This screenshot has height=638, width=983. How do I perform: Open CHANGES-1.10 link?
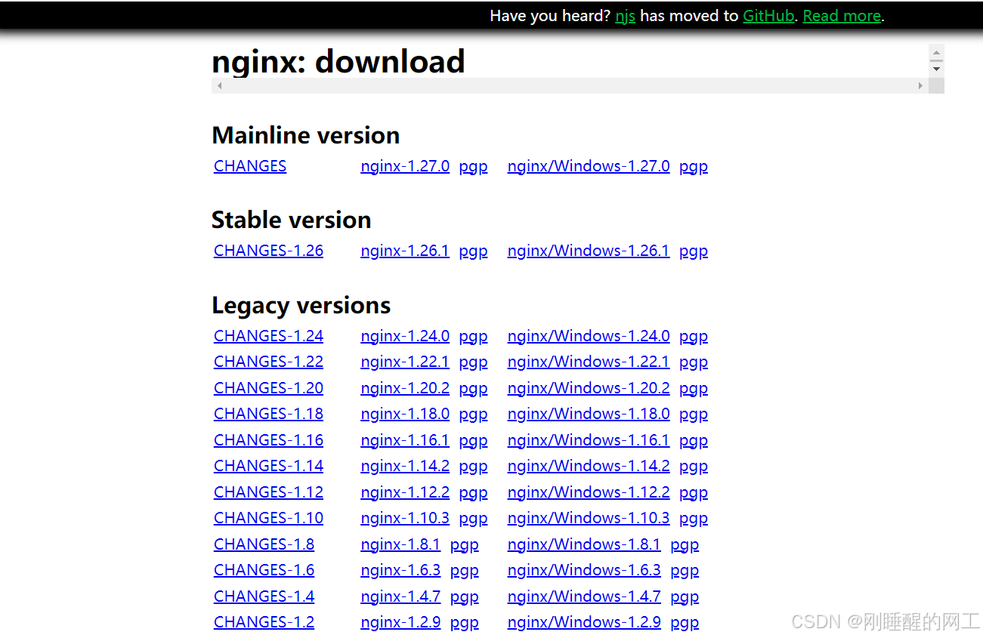[x=268, y=518]
